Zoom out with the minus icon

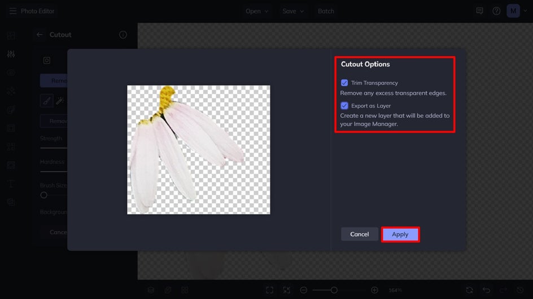pyautogui.click(x=304, y=290)
